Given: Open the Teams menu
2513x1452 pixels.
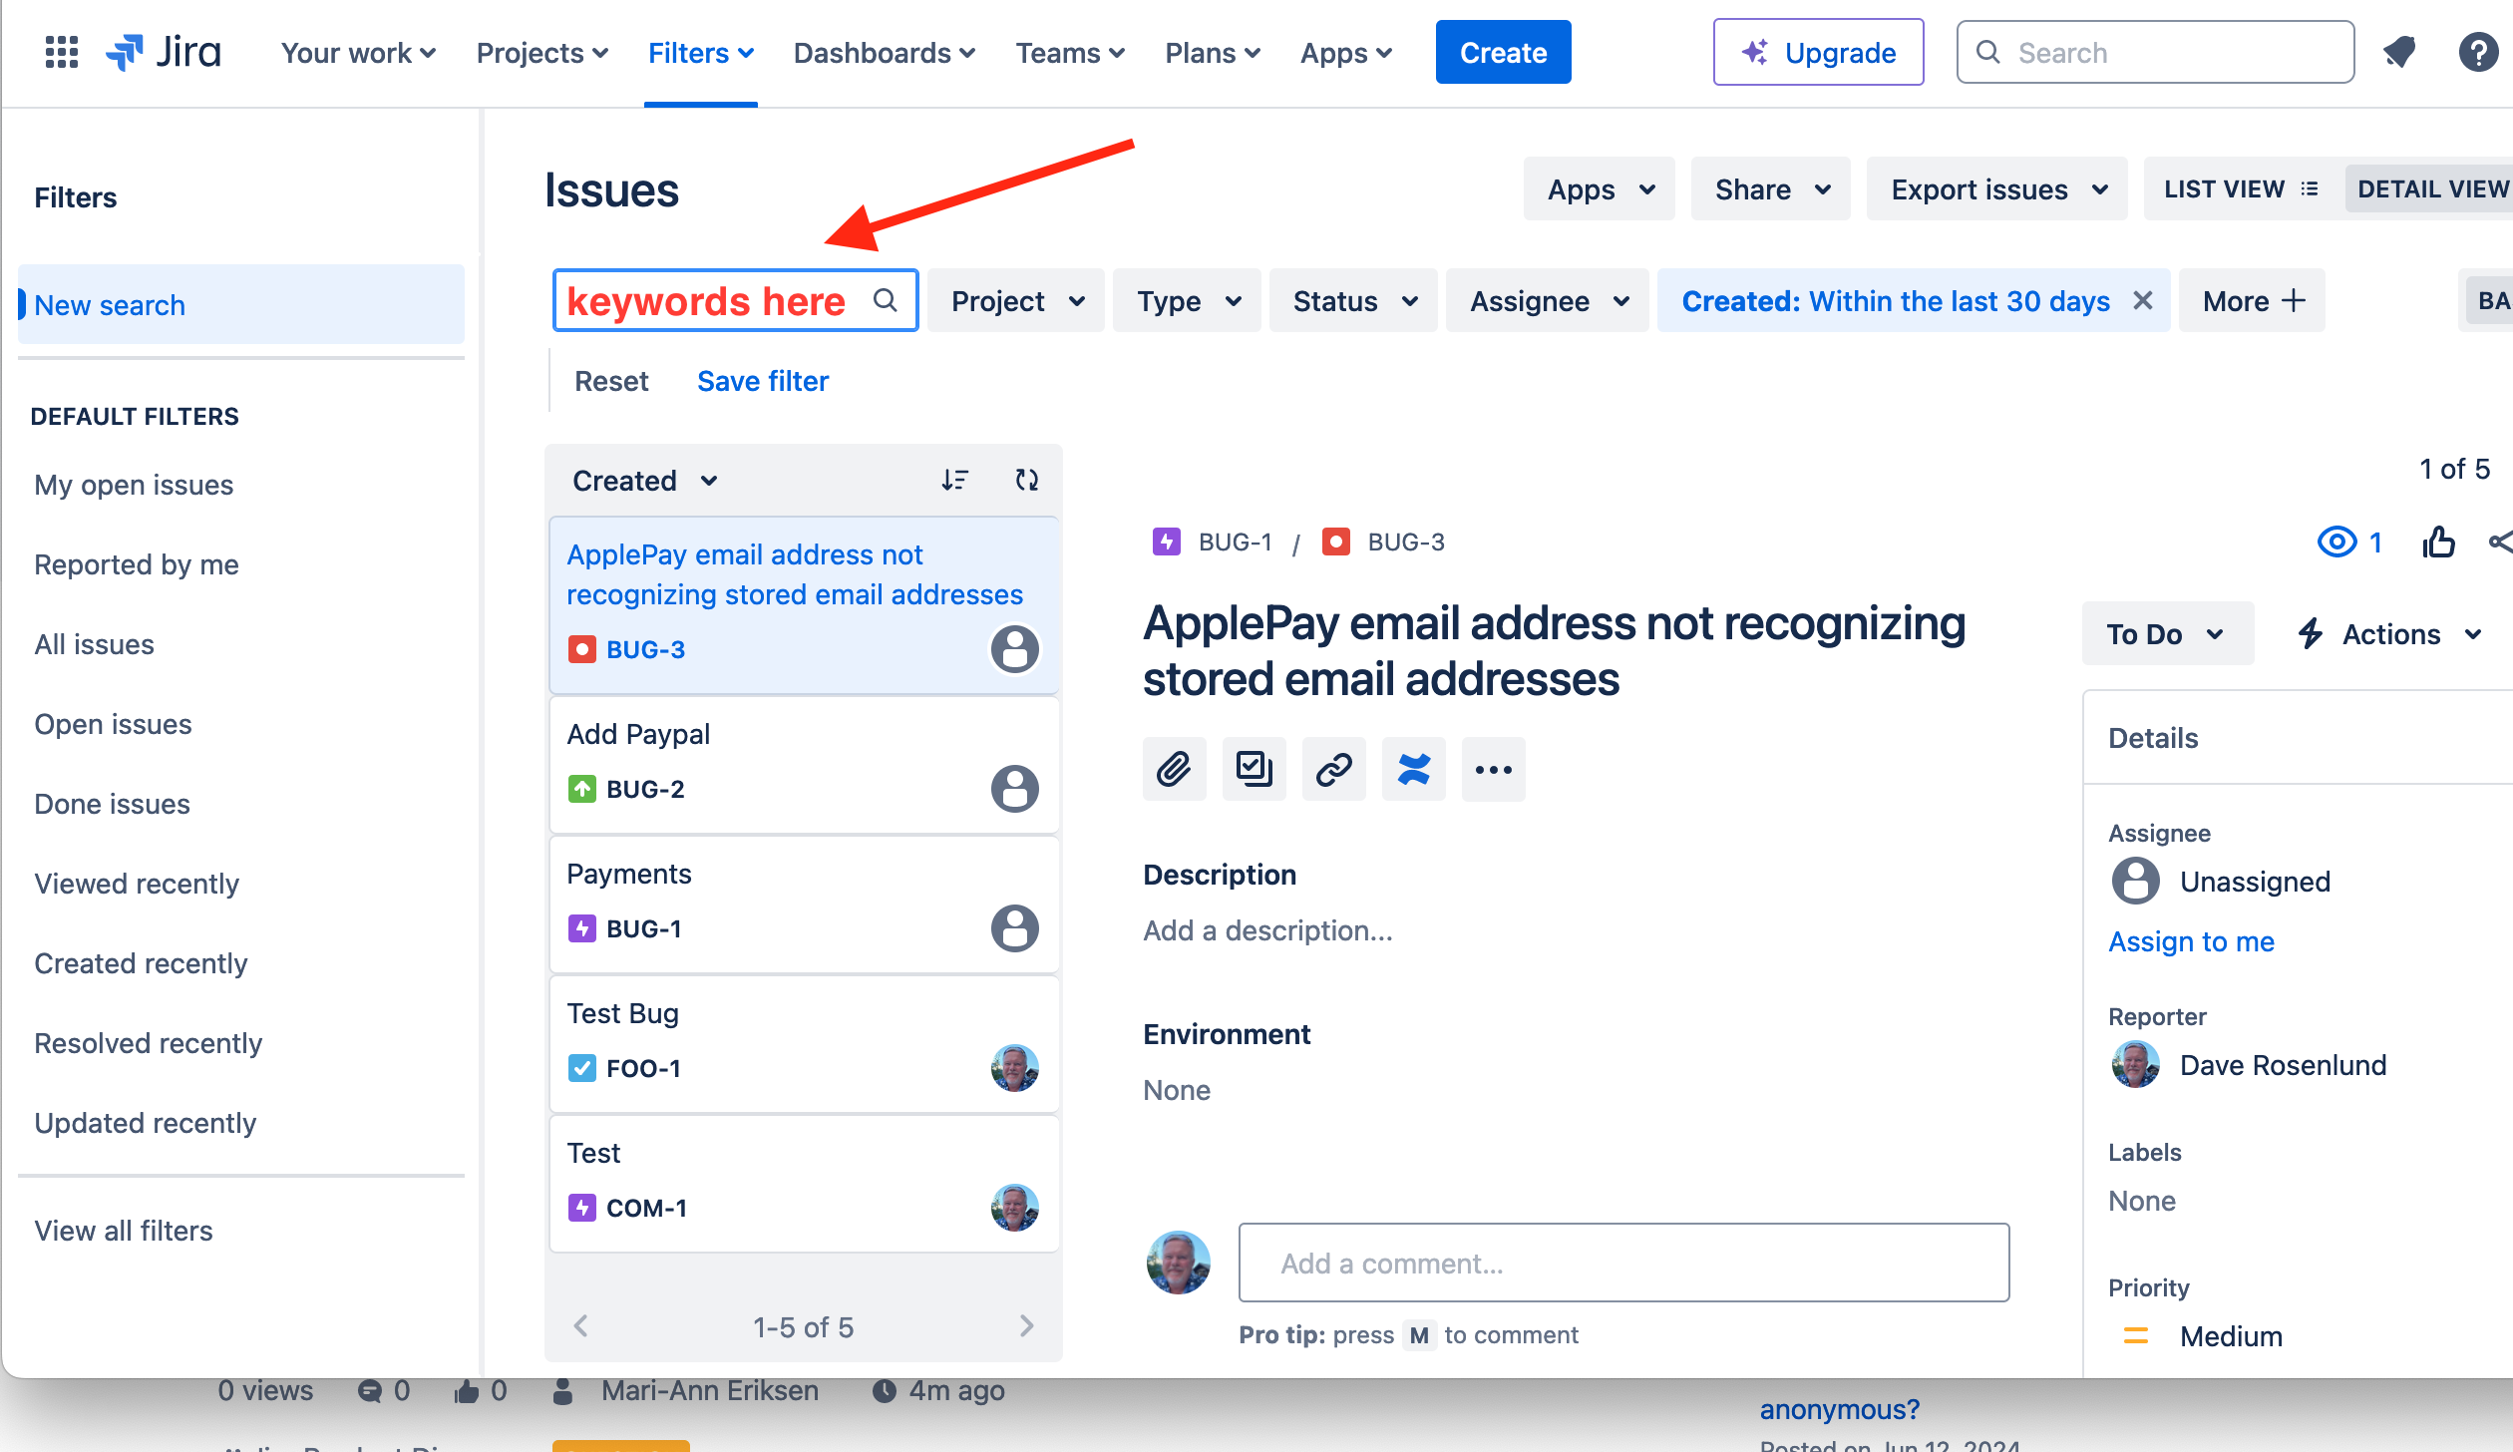Looking at the screenshot, I should [x=1069, y=52].
